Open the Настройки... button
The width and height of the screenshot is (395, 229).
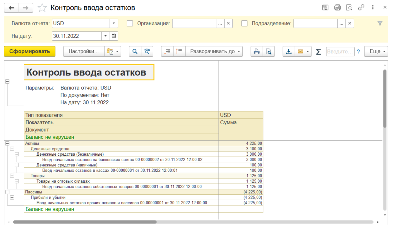(84, 51)
